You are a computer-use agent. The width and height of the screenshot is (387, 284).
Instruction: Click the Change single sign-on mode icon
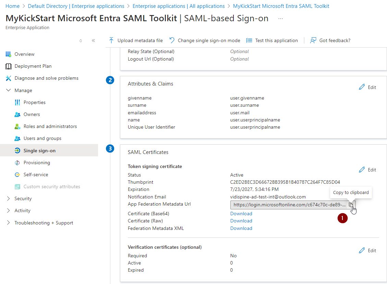[172, 40]
